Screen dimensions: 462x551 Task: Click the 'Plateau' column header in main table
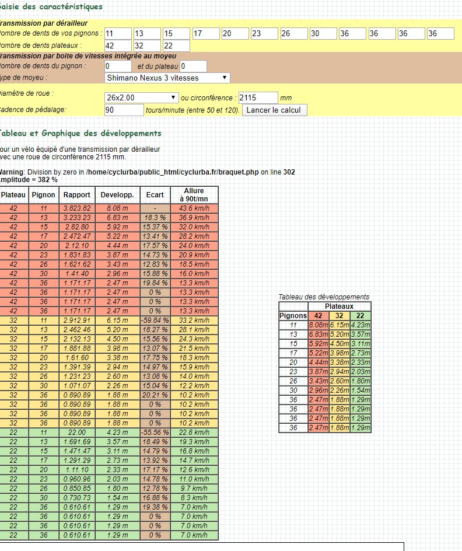tap(13, 195)
